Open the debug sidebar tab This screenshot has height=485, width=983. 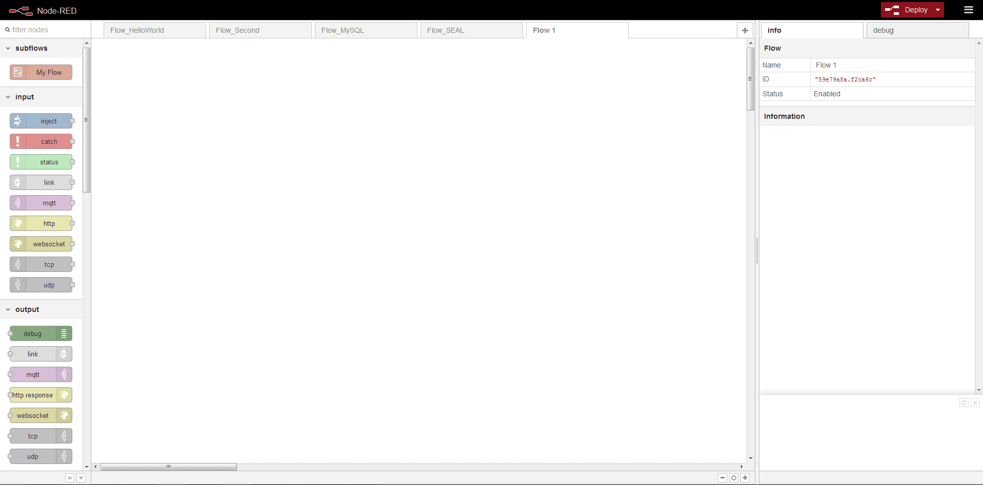tap(917, 30)
